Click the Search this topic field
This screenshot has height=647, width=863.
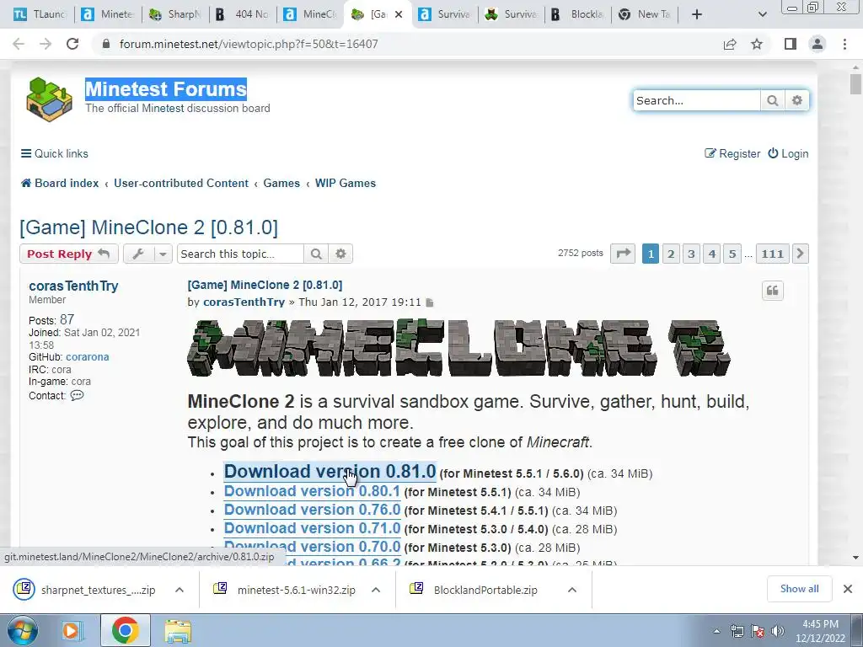tap(240, 254)
